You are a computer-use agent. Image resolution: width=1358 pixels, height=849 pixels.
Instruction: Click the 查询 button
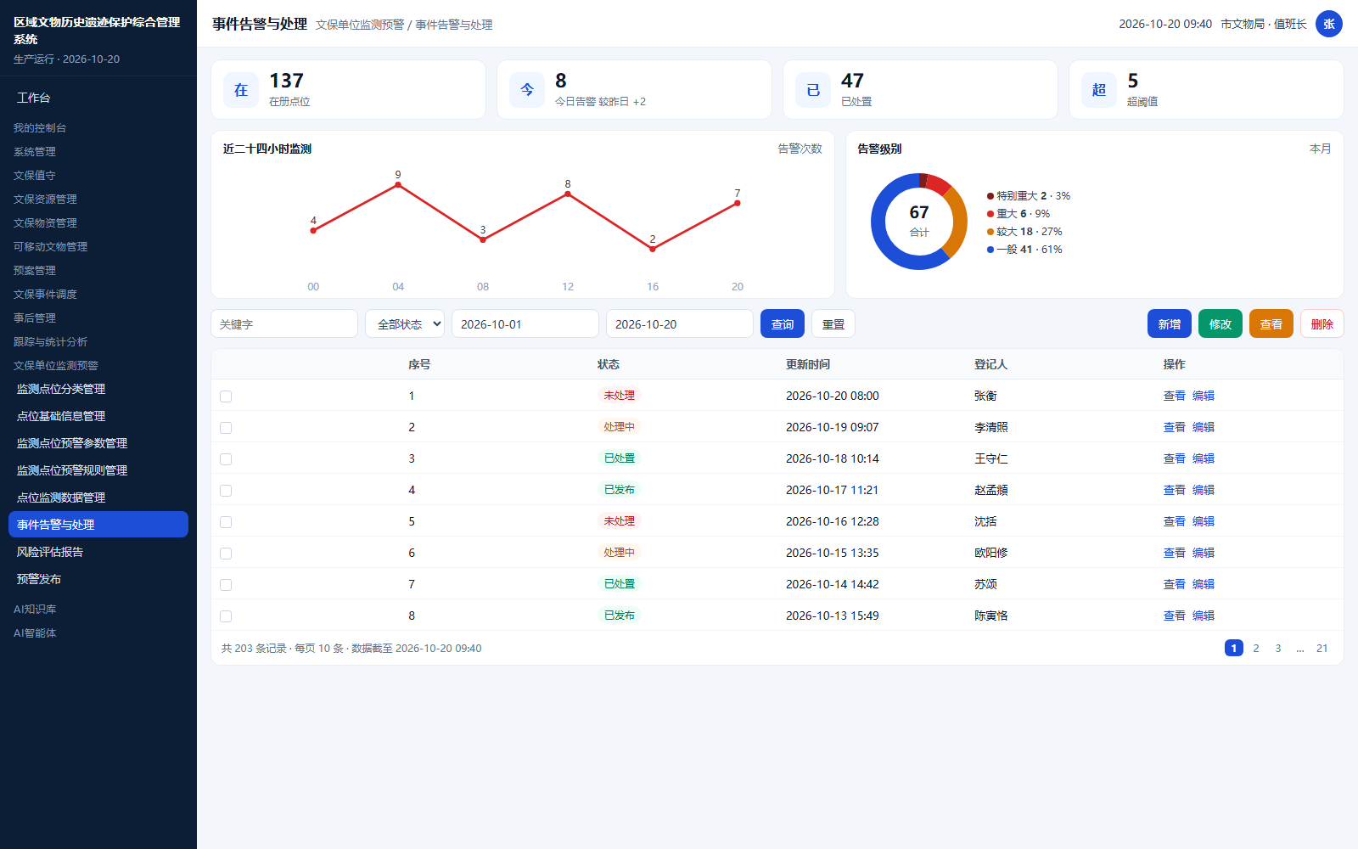coord(783,323)
